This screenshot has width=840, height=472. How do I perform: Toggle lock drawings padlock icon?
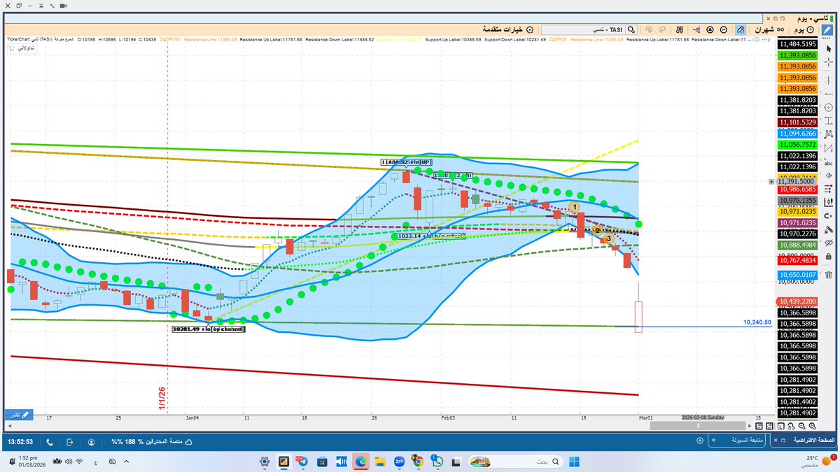tap(829, 257)
